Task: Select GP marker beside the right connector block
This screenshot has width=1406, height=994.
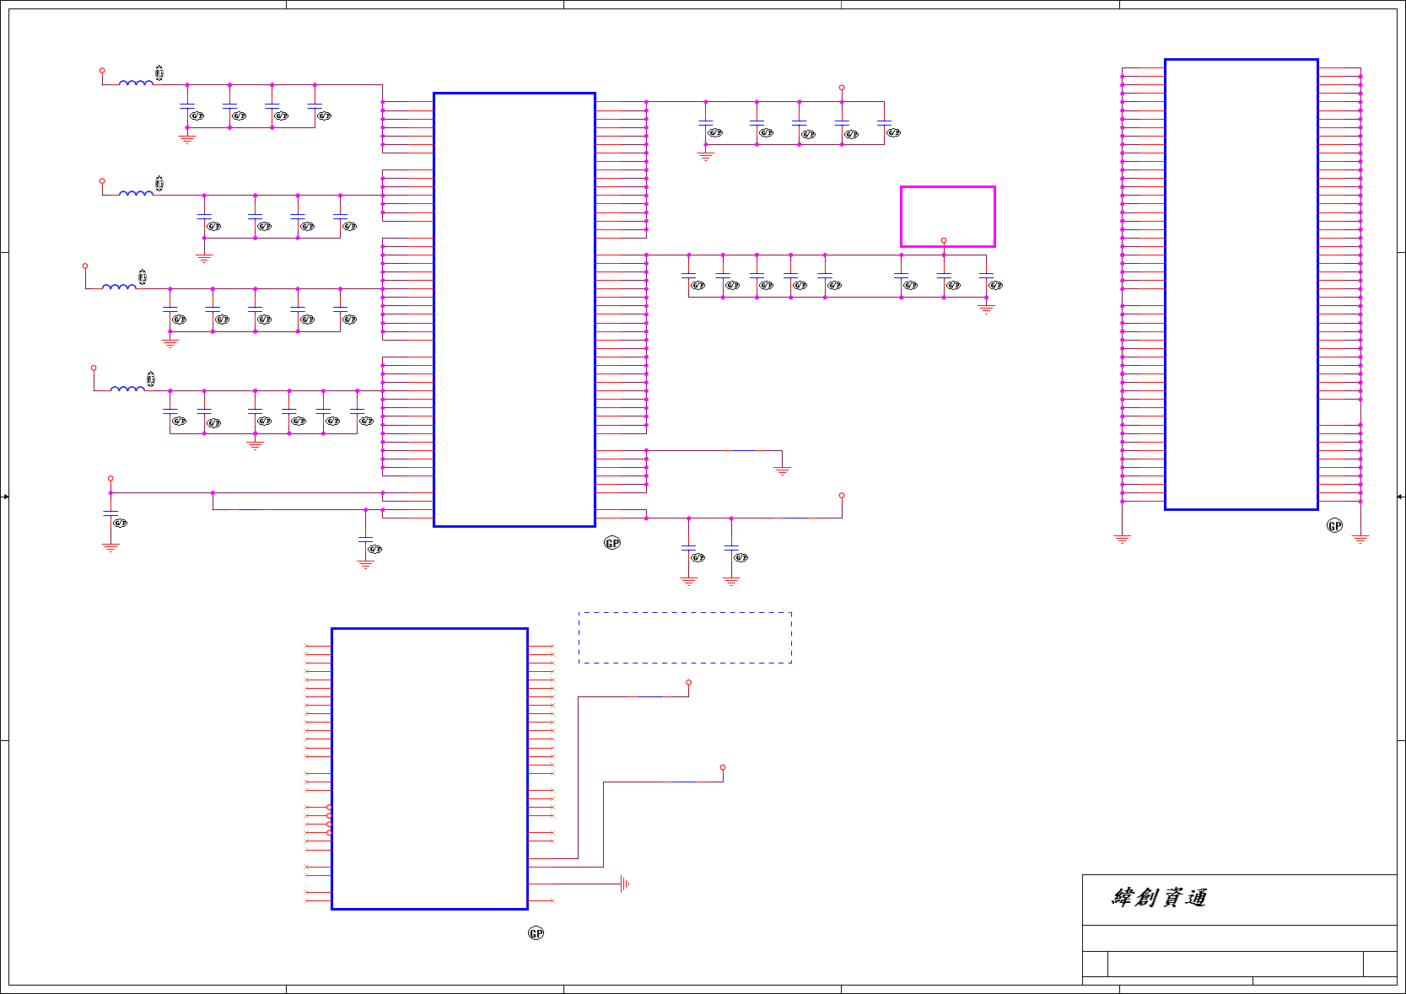Action: pos(1334,526)
